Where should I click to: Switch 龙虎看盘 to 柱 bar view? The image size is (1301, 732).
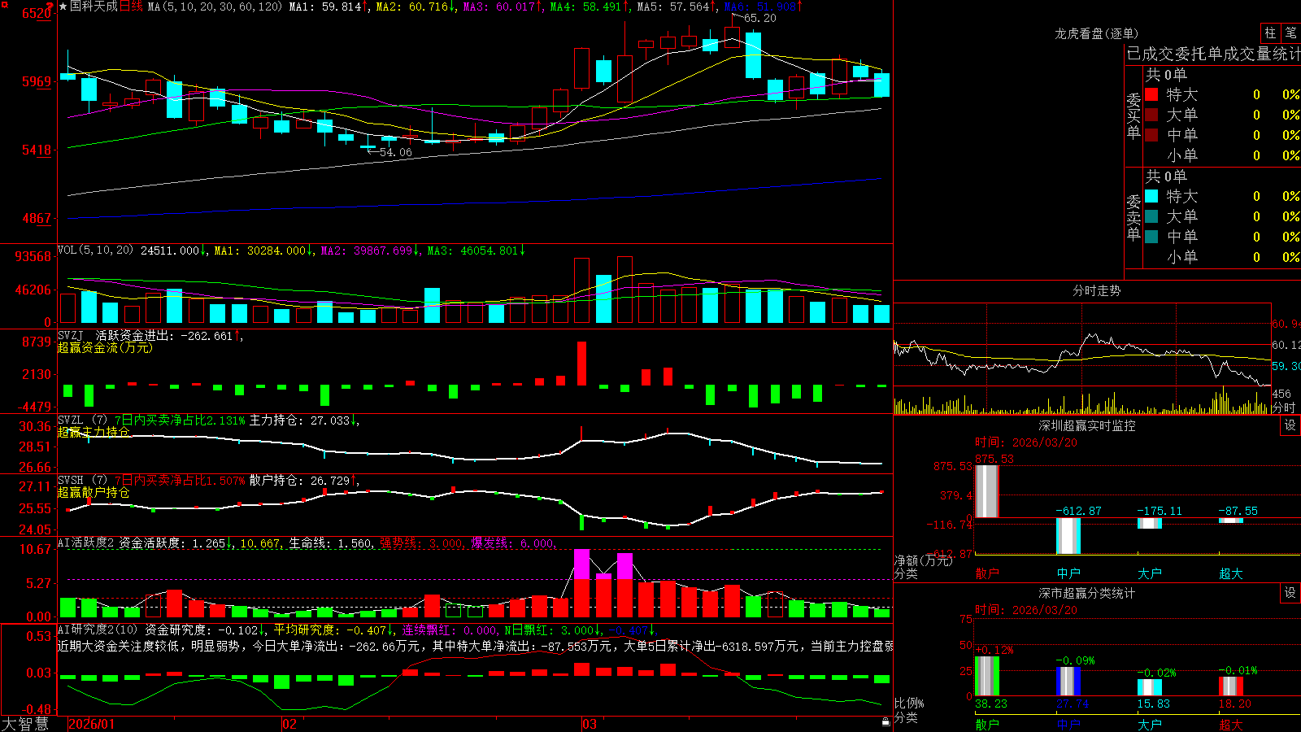click(x=1270, y=33)
